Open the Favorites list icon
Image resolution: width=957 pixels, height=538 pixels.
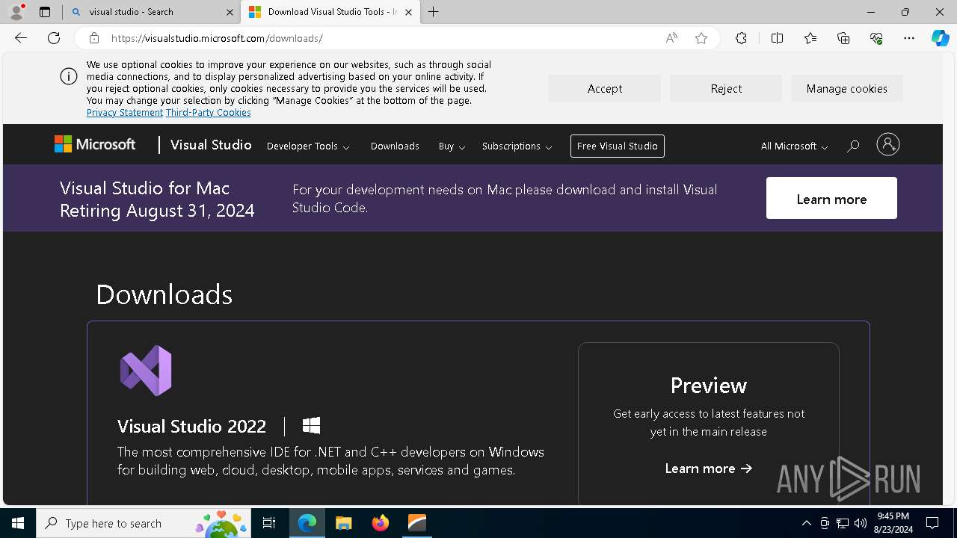pyautogui.click(x=810, y=38)
